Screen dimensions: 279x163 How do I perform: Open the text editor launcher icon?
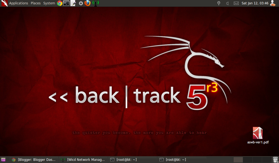coord(73,3)
